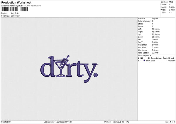Click the blue thread color swatch

pos(144,61)
